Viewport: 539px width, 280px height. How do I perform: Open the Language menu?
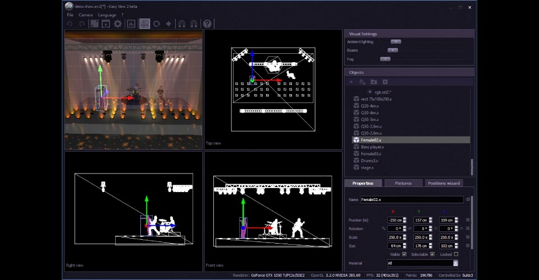107,15
